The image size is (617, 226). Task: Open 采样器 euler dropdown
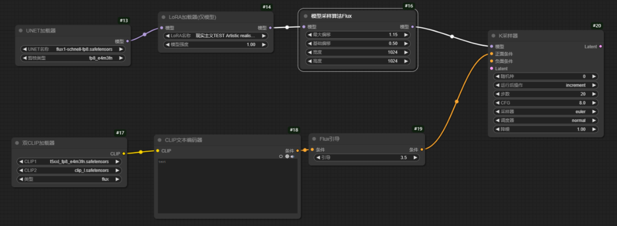(x=546, y=112)
